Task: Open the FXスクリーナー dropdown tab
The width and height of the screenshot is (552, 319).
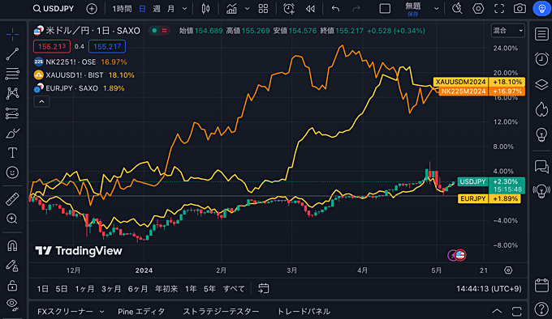Action: pyautogui.click(x=71, y=311)
